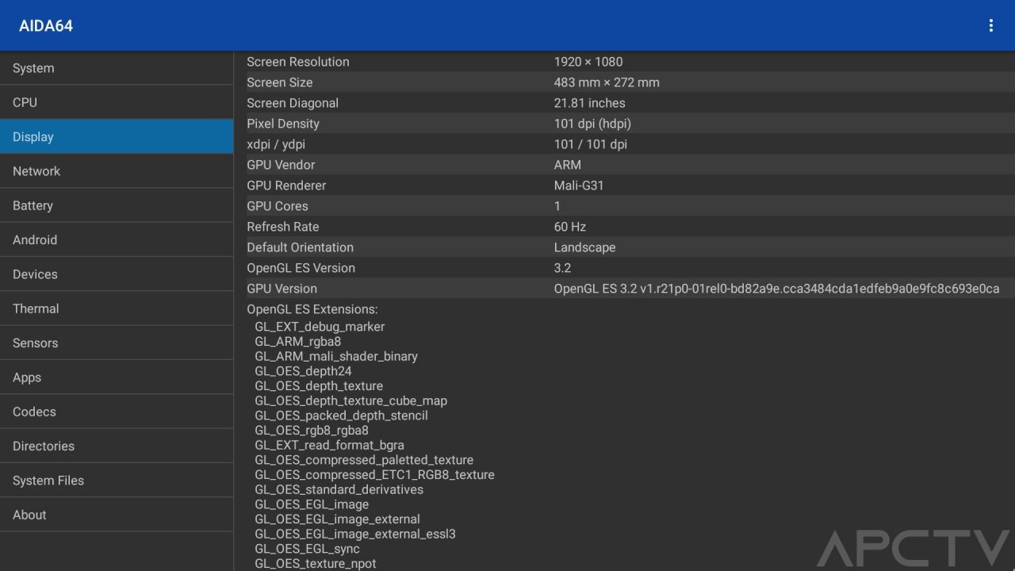1015x571 pixels.
Task: Select the GL_OES_packed_depth_stencil extension
Action: (x=341, y=416)
